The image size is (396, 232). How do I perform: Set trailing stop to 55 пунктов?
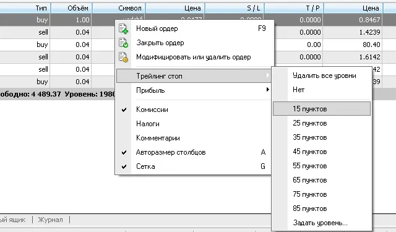(x=322, y=166)
